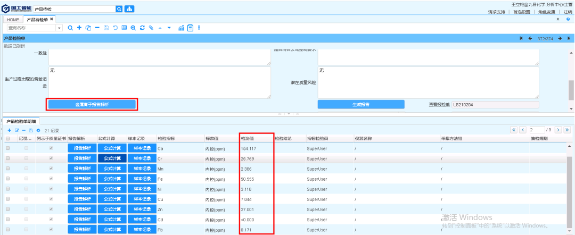Click the copy record icon in toolbar
This screenshot has width=575, height=235.
(88, 28)
